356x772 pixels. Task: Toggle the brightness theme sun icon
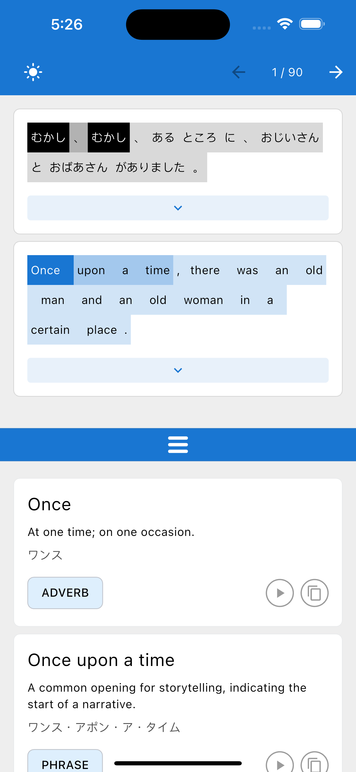[33, 72]
